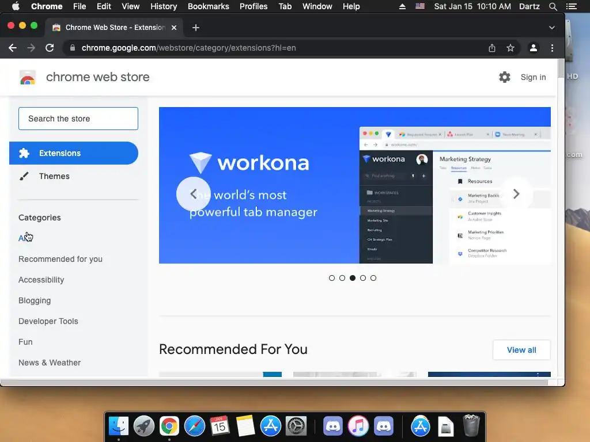
Task: Open the Fun category
Action: (x=25, y=342)
